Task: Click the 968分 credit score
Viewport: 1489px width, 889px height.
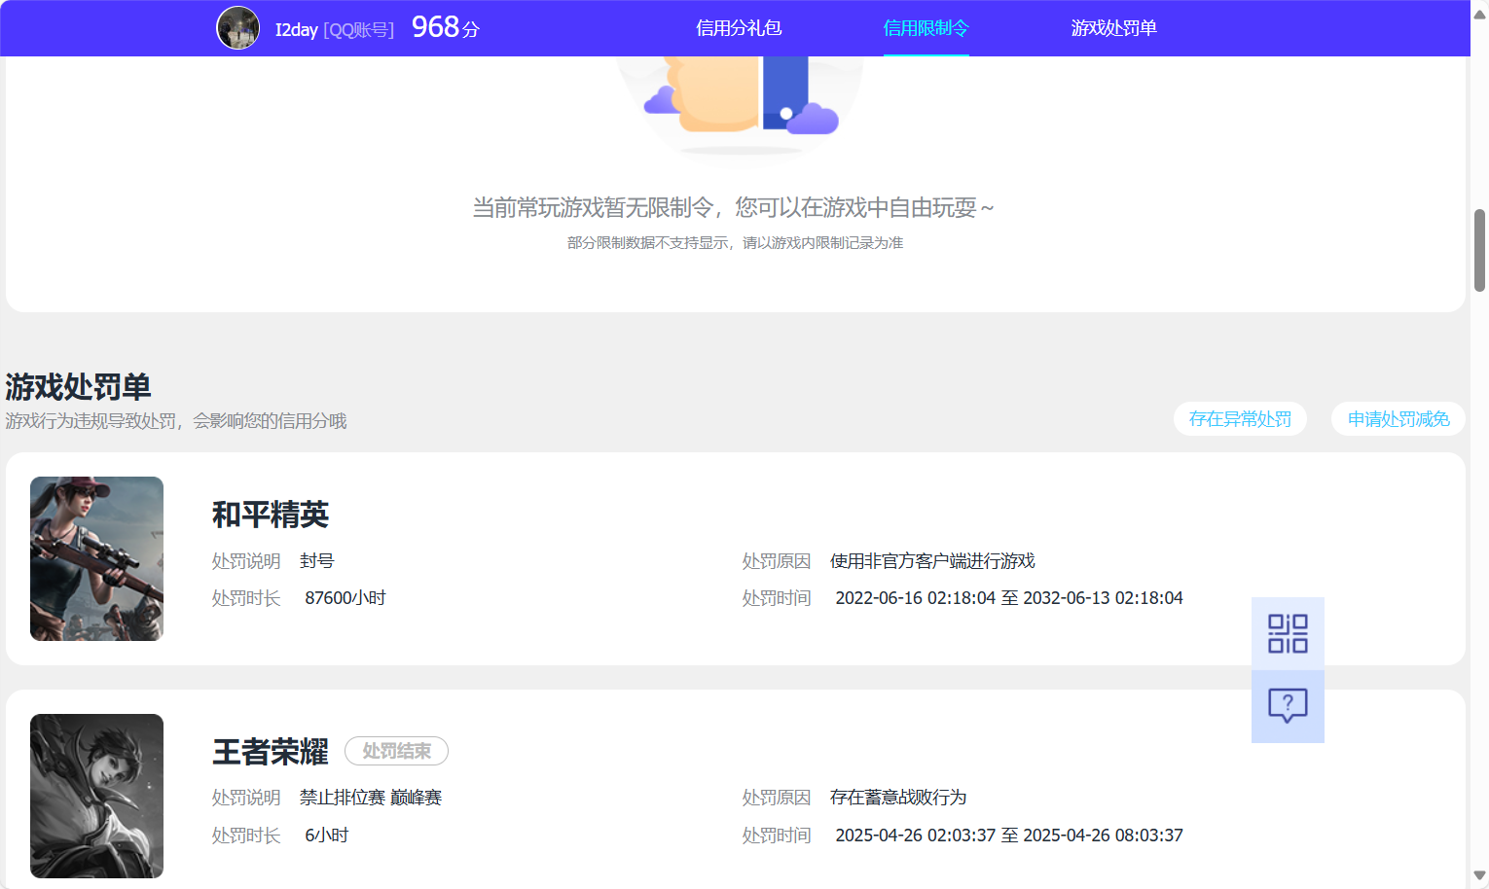Action: coord(446,27)
